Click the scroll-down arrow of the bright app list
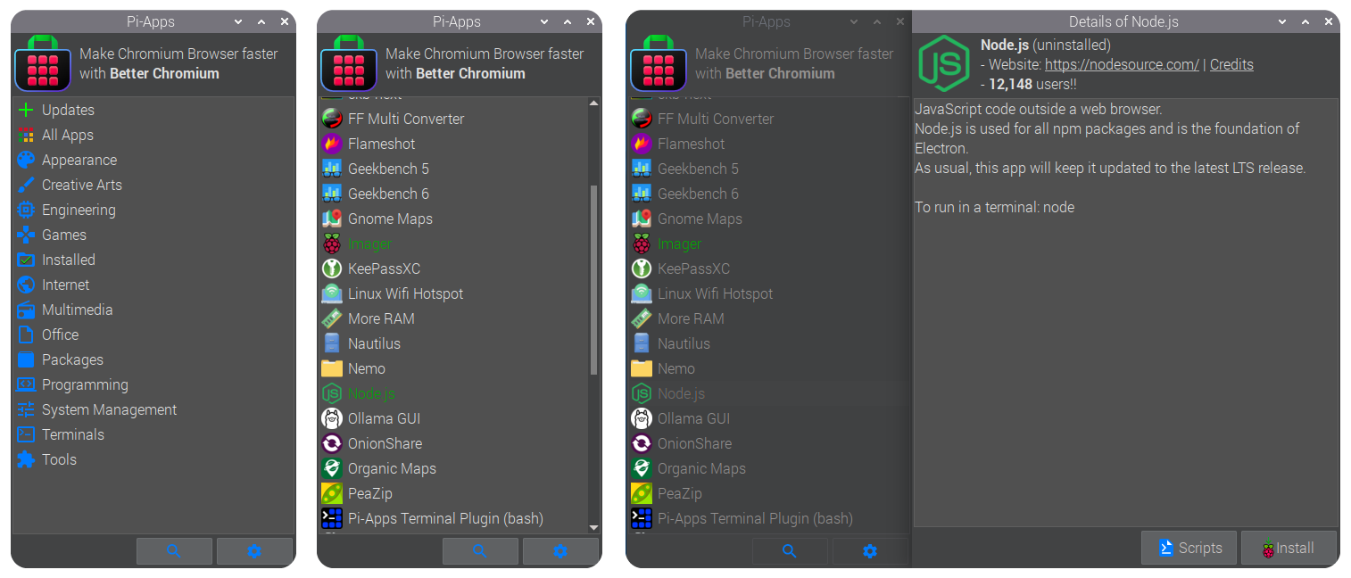 coord(594,527)
